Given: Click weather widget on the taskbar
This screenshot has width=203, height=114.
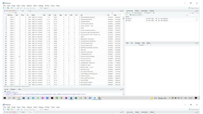Looking at the screenshot, I should pos(159,98).
